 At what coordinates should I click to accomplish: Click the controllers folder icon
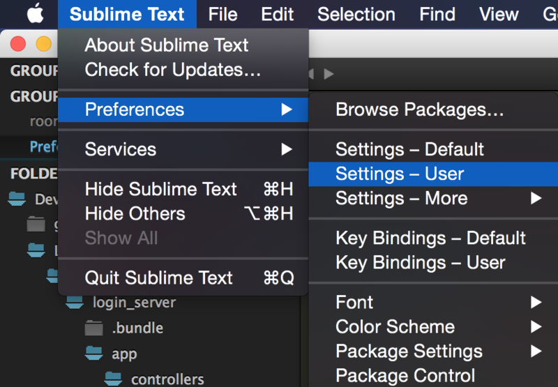coord(113,379)
